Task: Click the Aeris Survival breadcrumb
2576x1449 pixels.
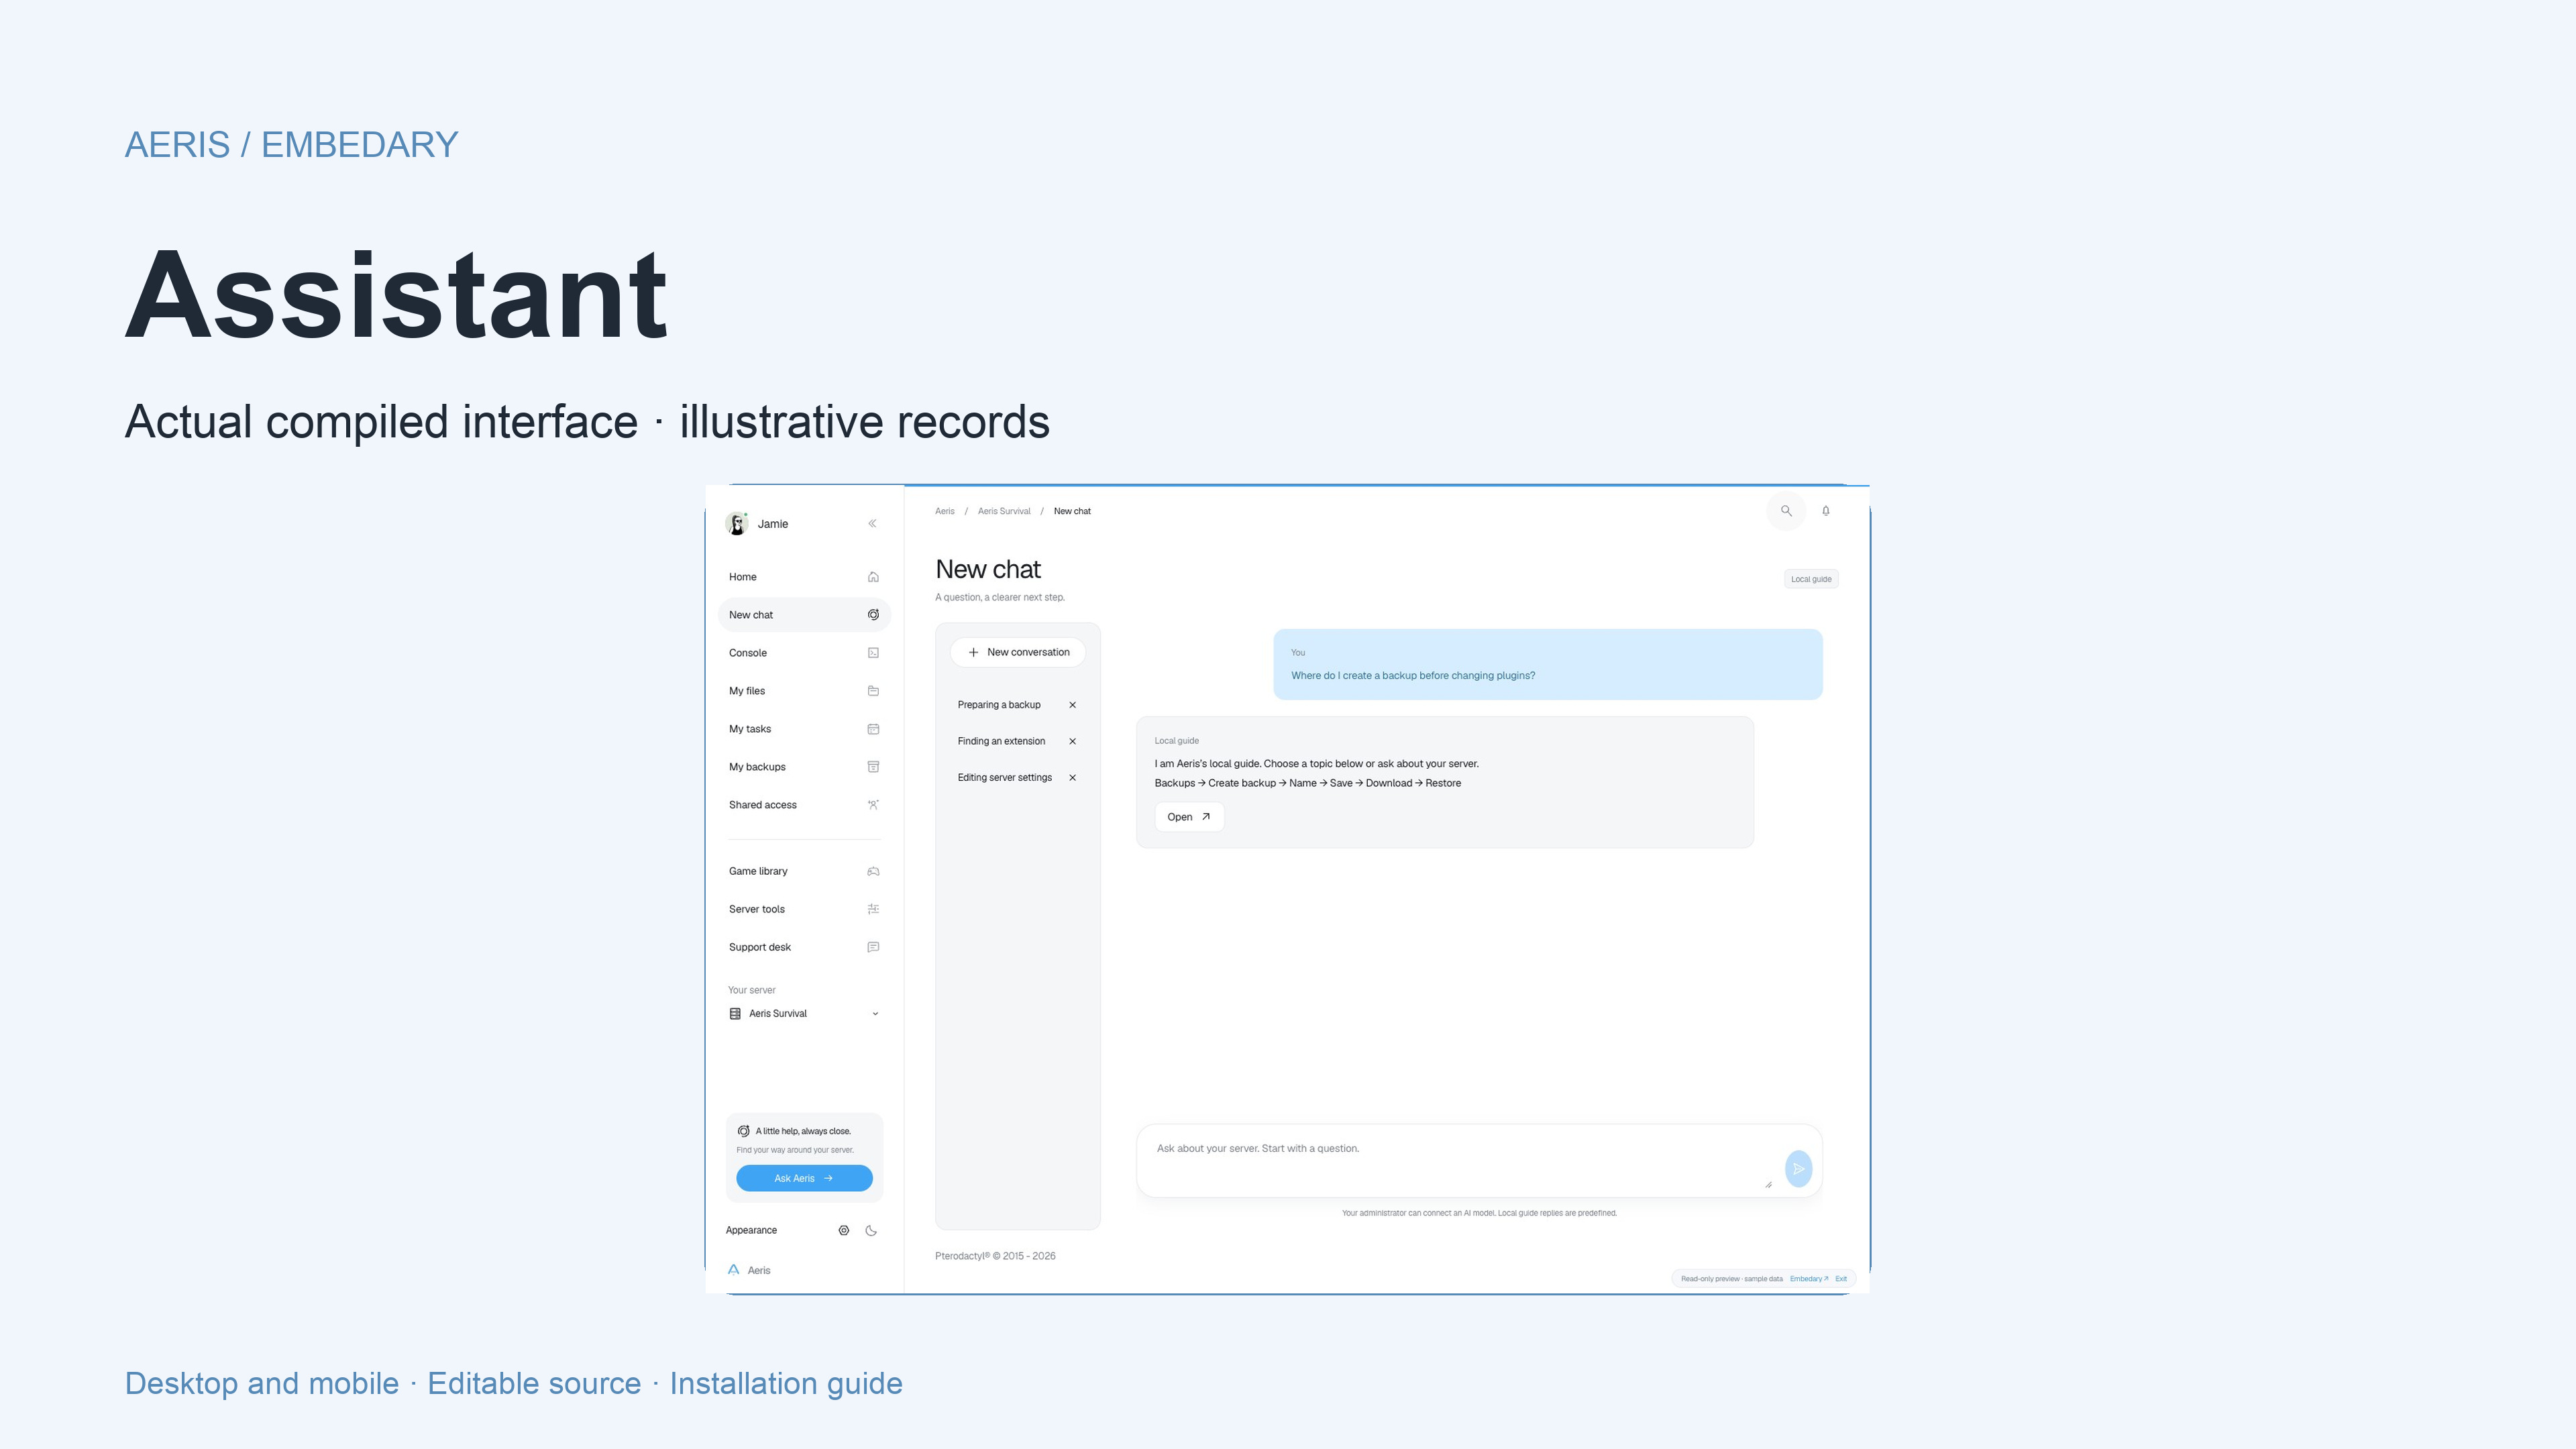Action: coord(1004,511)
